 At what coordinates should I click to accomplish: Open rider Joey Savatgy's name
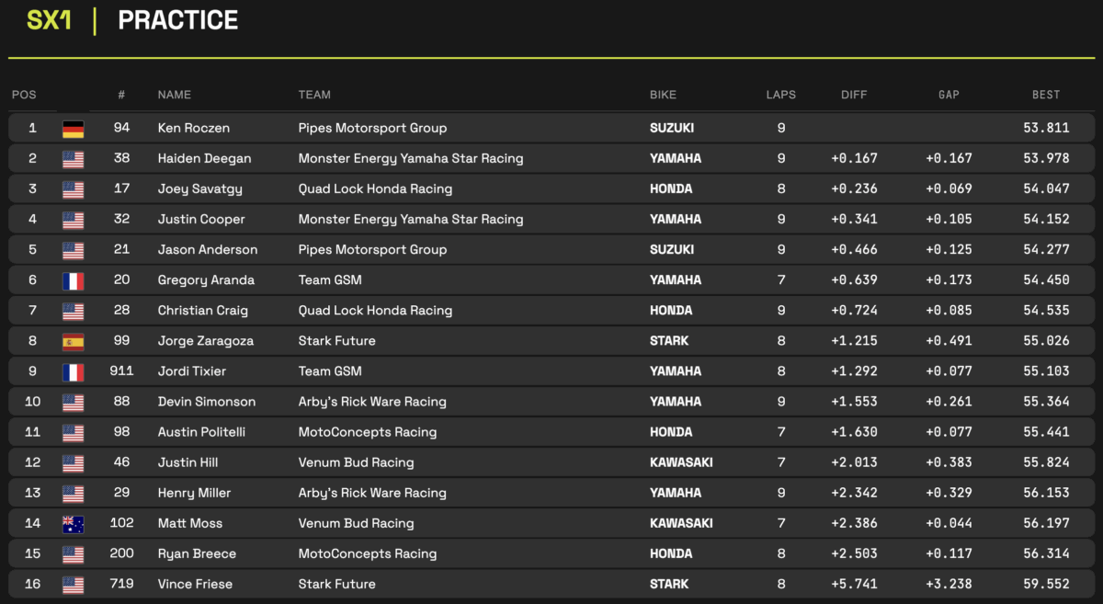199,189
